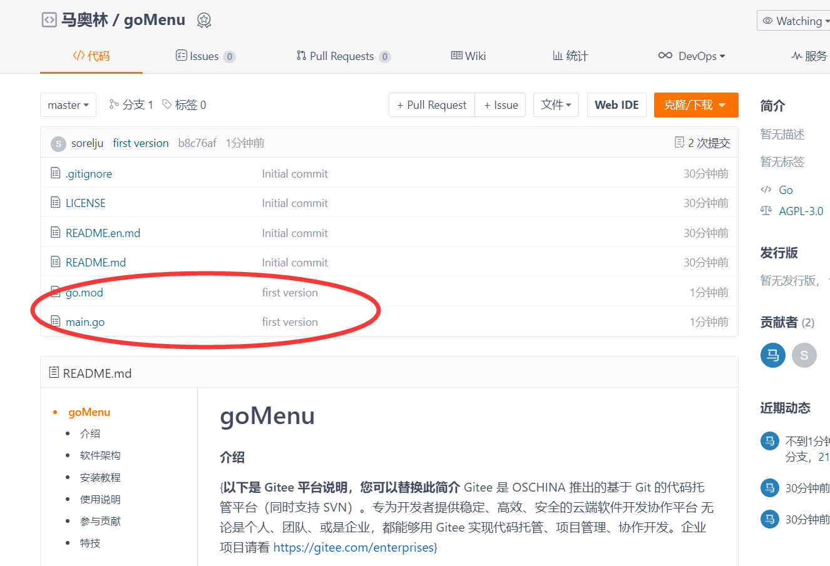Click the README.md file icon in file list
Viewport: 830px width, 566px height.
tap(56, 262)
